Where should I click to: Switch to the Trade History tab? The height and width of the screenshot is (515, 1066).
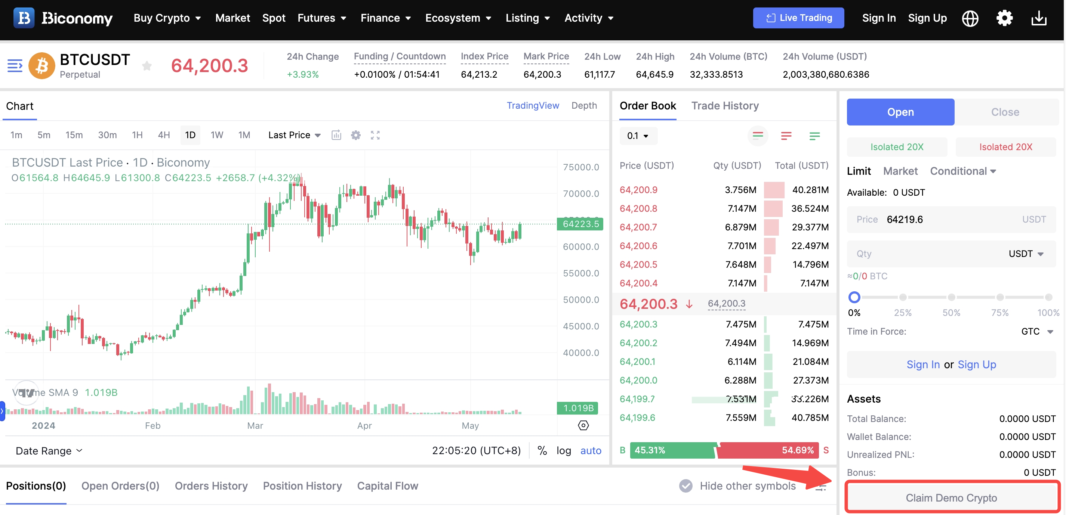(725, 106)
